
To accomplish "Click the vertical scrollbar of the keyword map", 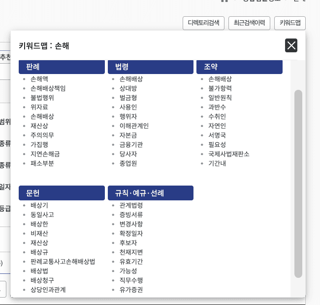I will [298, 184].
